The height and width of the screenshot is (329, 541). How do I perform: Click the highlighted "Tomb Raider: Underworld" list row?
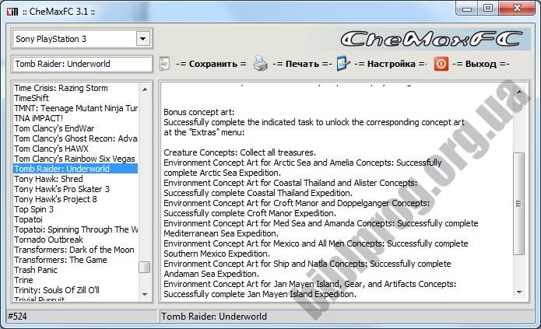click(x=76, y=169)
